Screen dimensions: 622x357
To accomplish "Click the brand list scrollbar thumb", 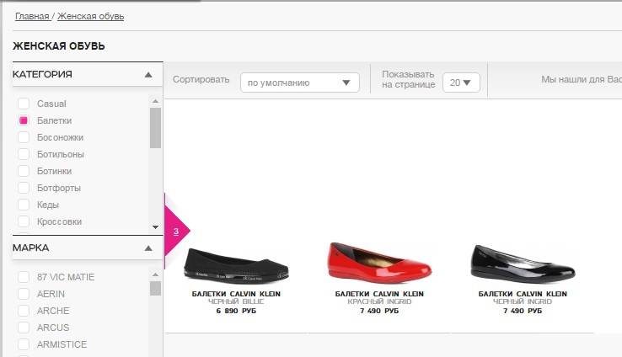I will [155, 289].
